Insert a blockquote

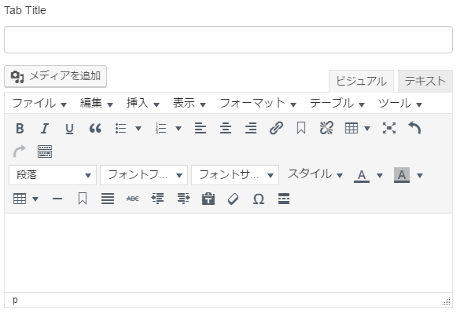(x=95, y=128)
